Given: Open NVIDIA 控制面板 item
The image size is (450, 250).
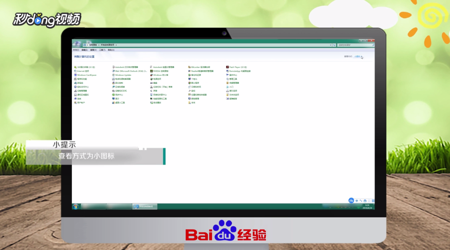Looking at the screenshot, I should point(160,71).
